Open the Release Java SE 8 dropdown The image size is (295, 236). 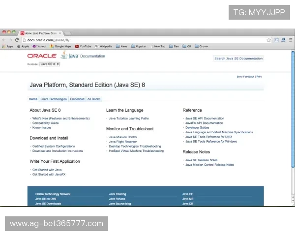click(x=49, y=64)
